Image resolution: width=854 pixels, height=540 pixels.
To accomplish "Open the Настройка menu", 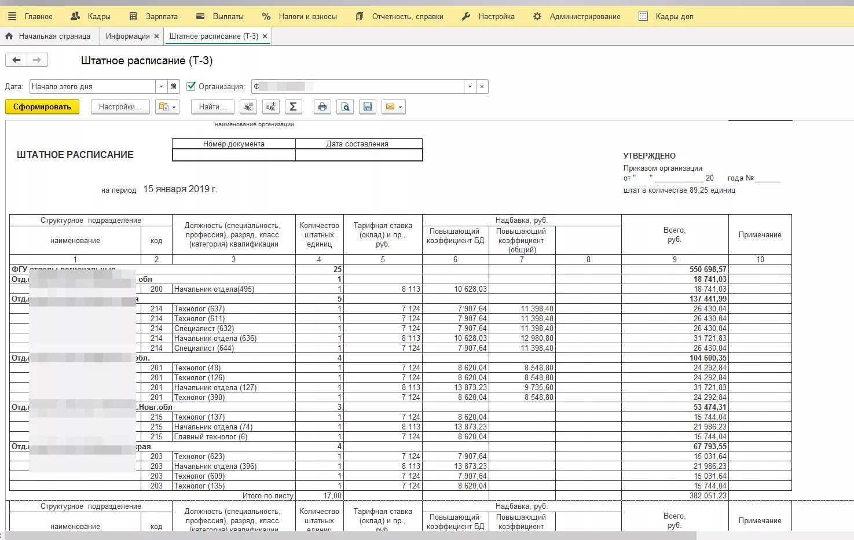I will pyautogui.click(x=488, y=16).
